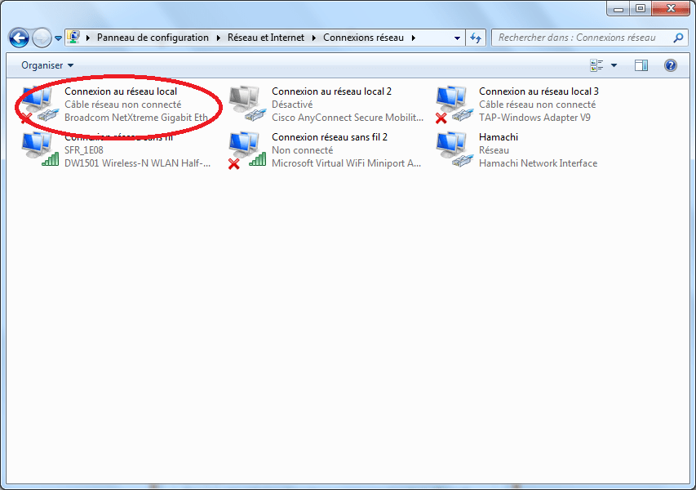Viewport: 696px width, 490px height.
Task: Click the Control Panel icon in address bar
Action: click(x=73, y=38)
